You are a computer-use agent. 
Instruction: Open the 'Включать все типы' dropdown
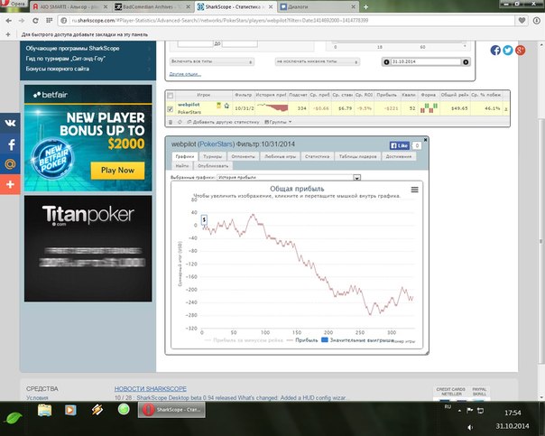pyautogui.click(x=212, y=61)
